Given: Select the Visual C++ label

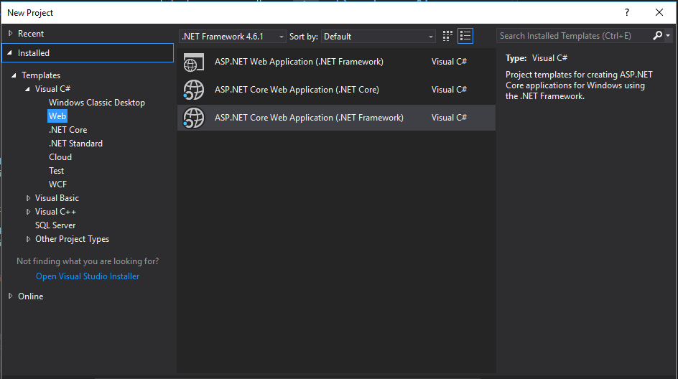Looking at the screenshot, I should 55,212.
